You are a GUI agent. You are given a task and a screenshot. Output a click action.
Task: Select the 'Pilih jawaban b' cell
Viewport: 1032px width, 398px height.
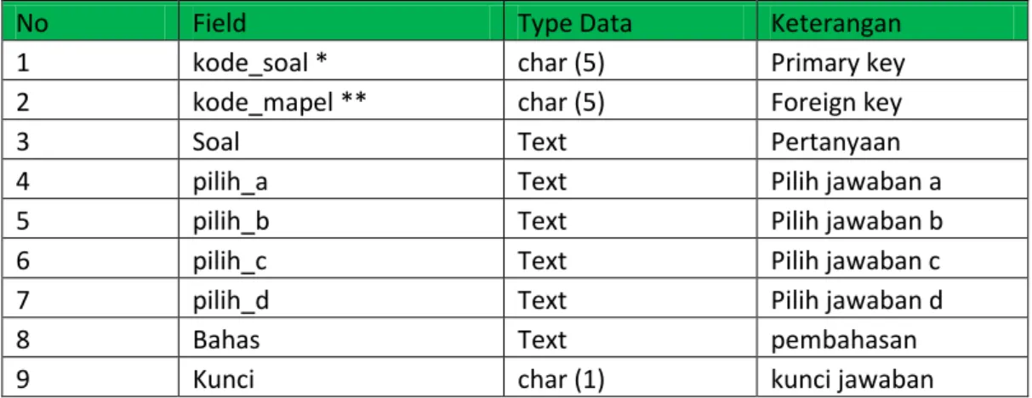[x=892, y=220]
